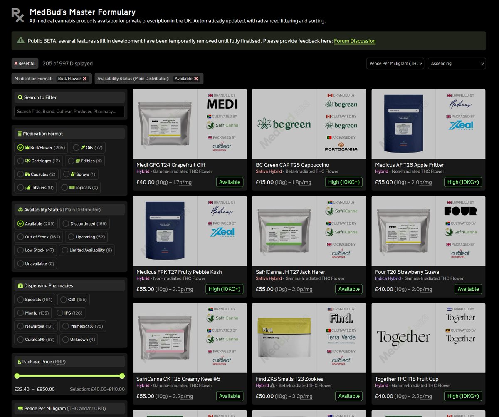The width and height of the screenshot is (499, 417).
Task: Open Medicus AF T26 Apple Fritter title
Action: coord(409,165)
